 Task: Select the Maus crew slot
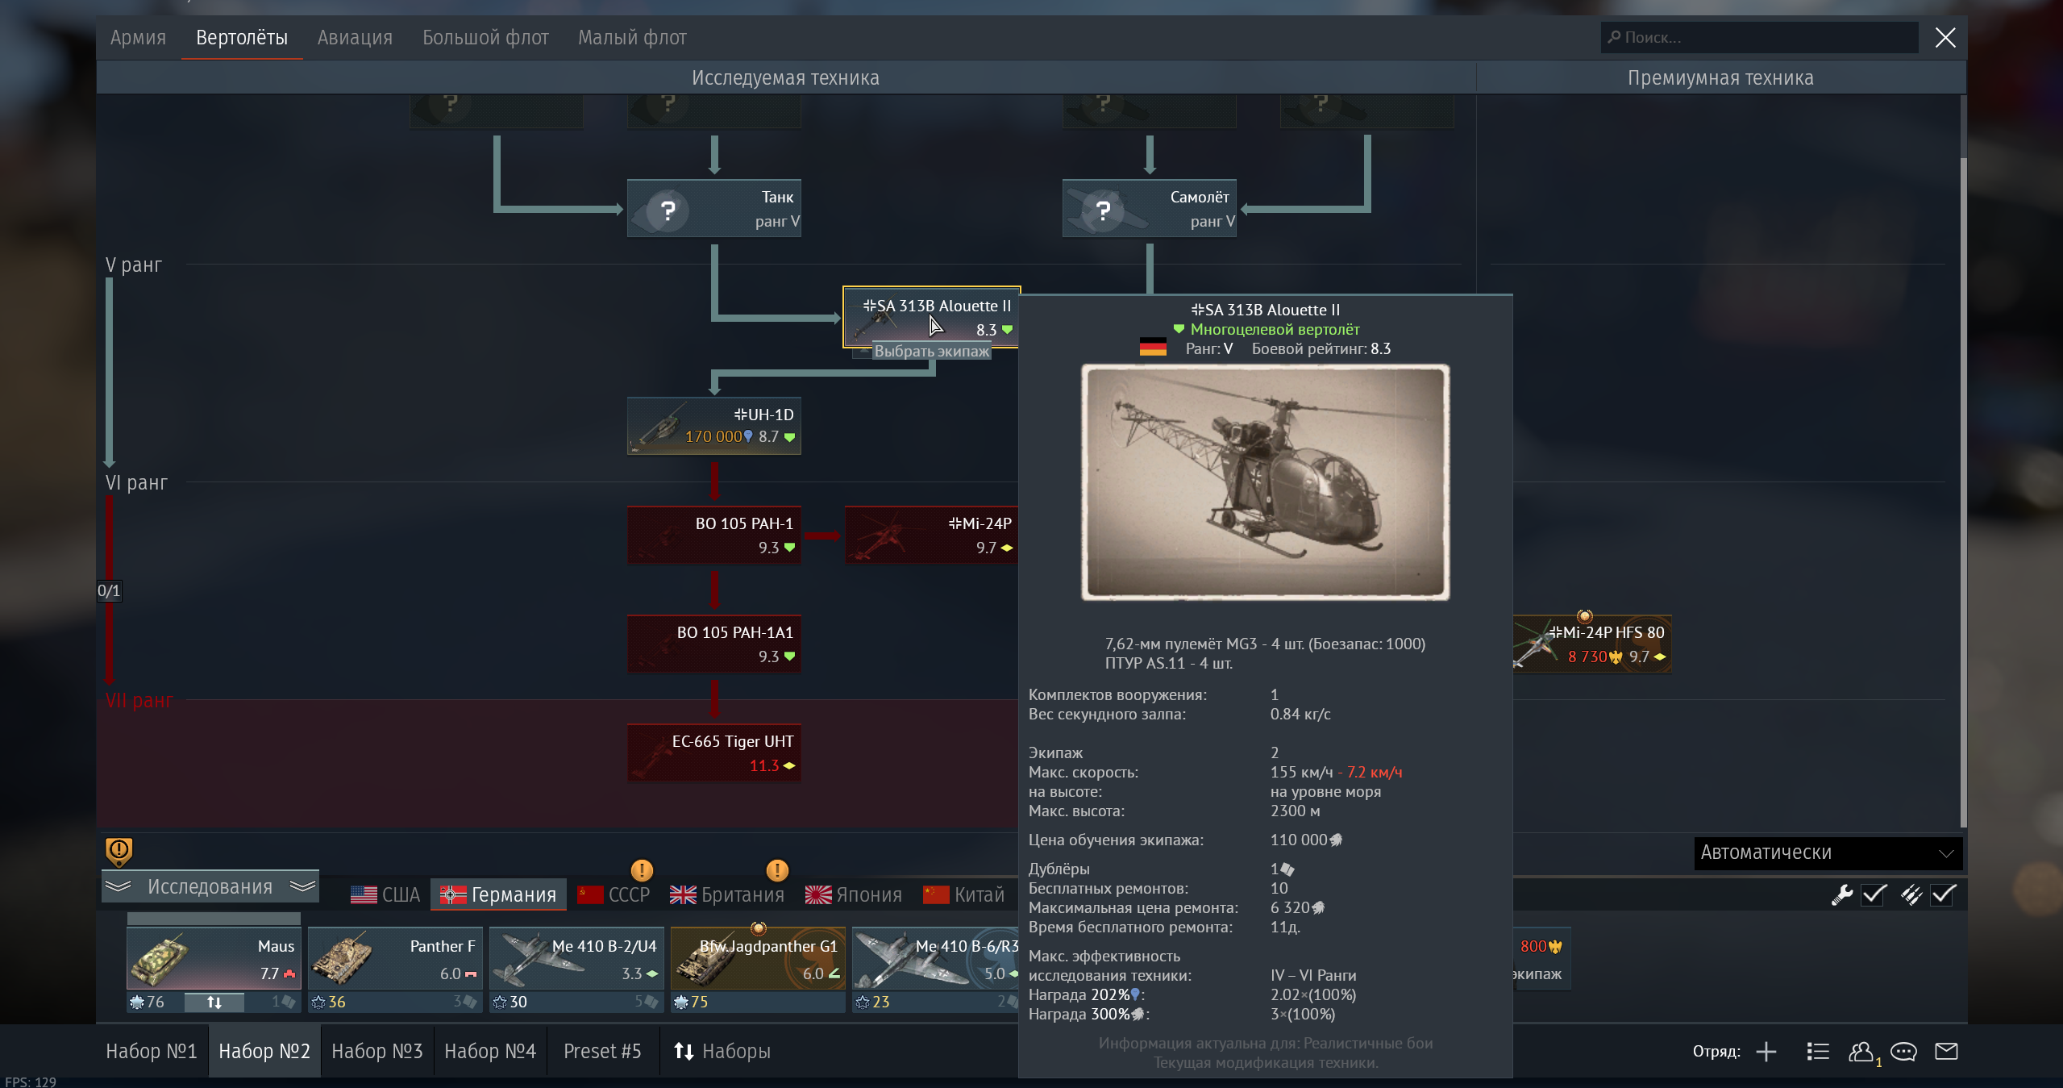214,959
